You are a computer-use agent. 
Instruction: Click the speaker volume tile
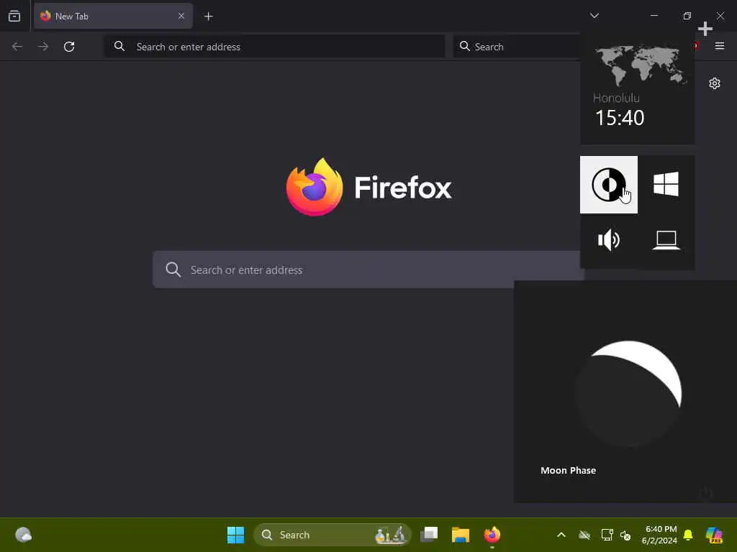tap(609, 240)
